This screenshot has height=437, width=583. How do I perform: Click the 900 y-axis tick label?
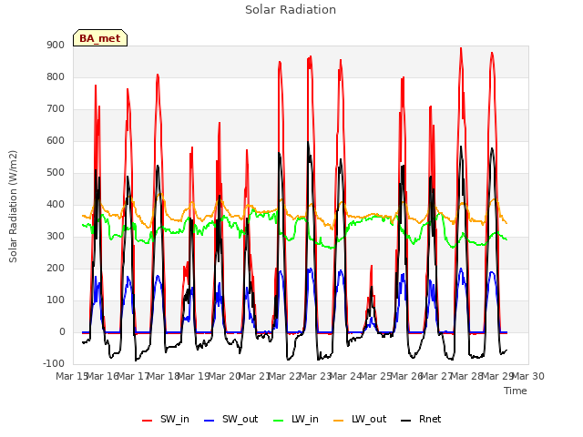[x=56, y=46]
